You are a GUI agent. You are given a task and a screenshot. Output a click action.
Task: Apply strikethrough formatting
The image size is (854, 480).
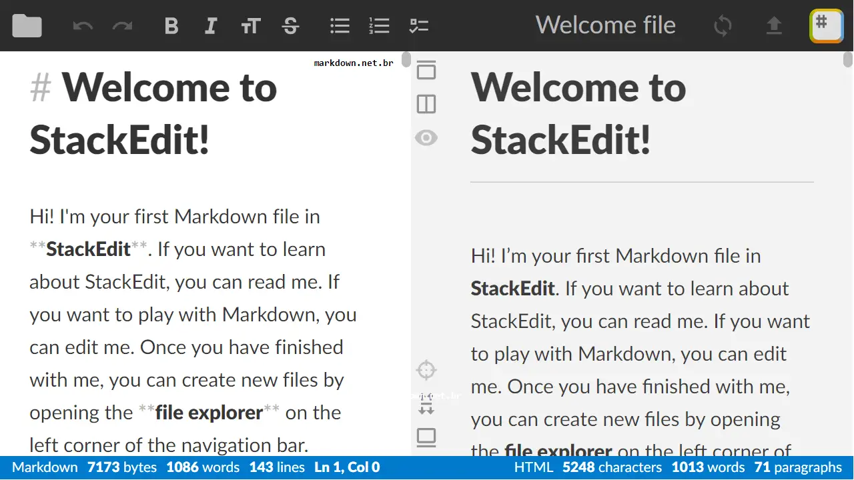(290, 26)
